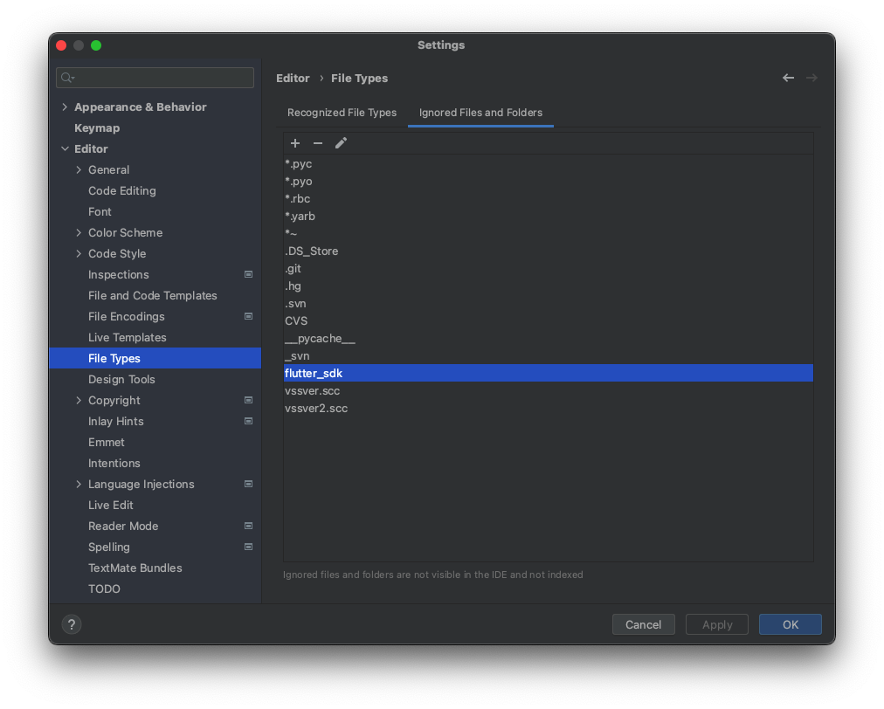The image size is (884, 709).
Task: Switch to the Recognized File Types tab
Action: click(x=342, y=112)
